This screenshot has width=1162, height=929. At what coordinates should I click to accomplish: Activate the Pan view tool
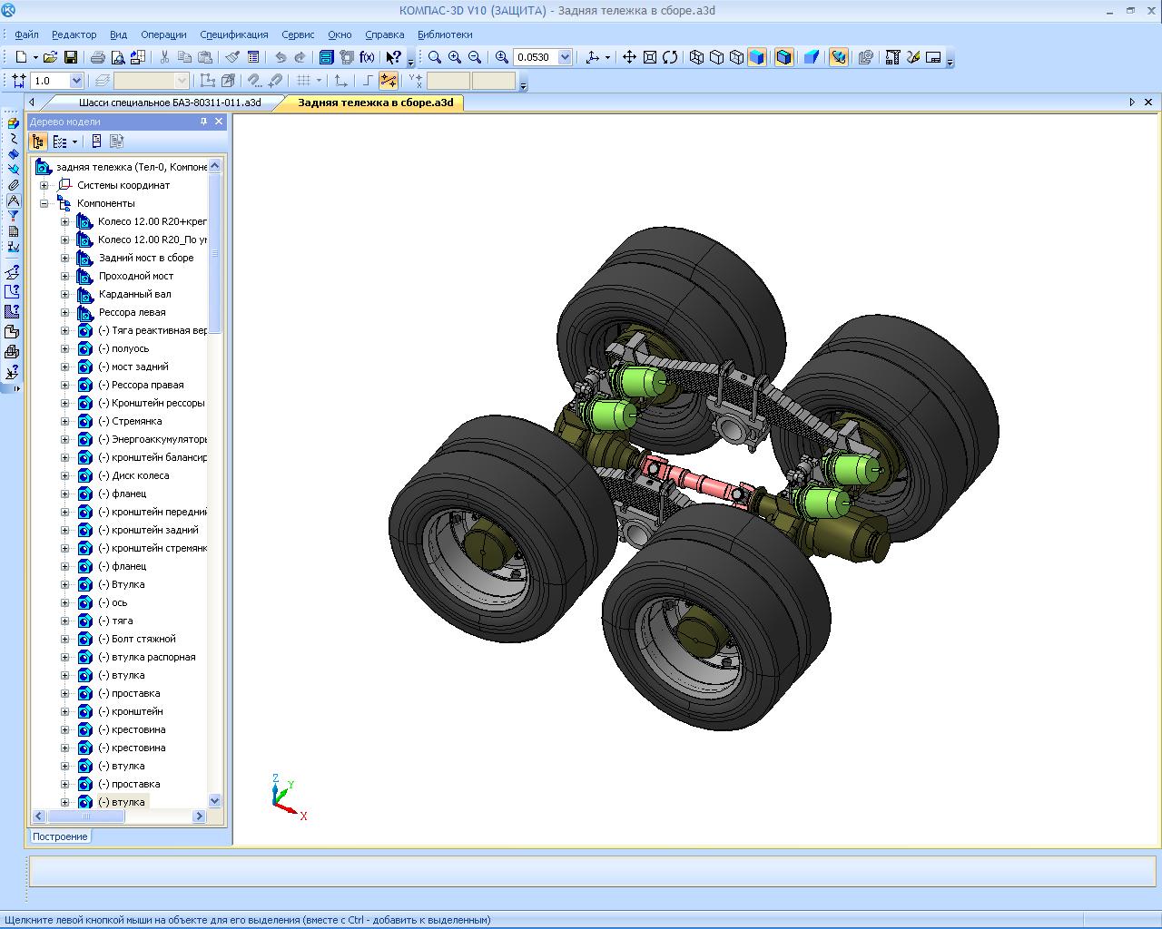pyautogui.click(x=628, y=57)
